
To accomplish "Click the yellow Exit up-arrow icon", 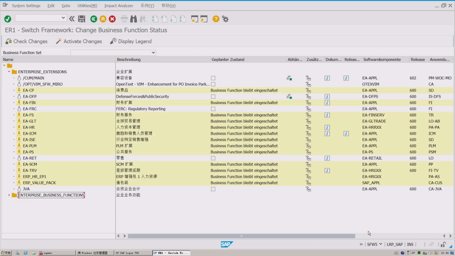I will (103, 19).
